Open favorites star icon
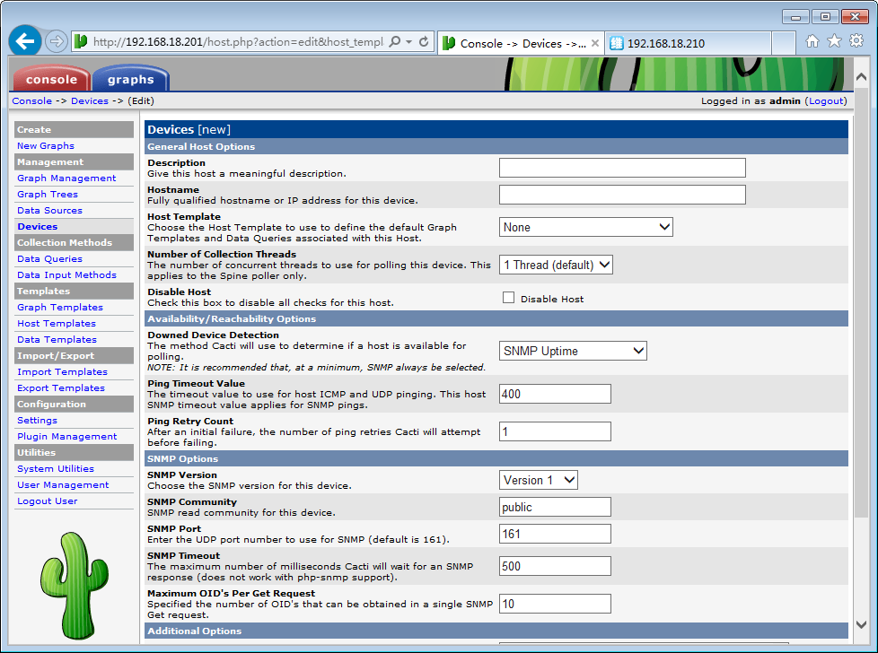Image resolution: width=878 pixels, height=653 pixels. [x=834, y=41]
